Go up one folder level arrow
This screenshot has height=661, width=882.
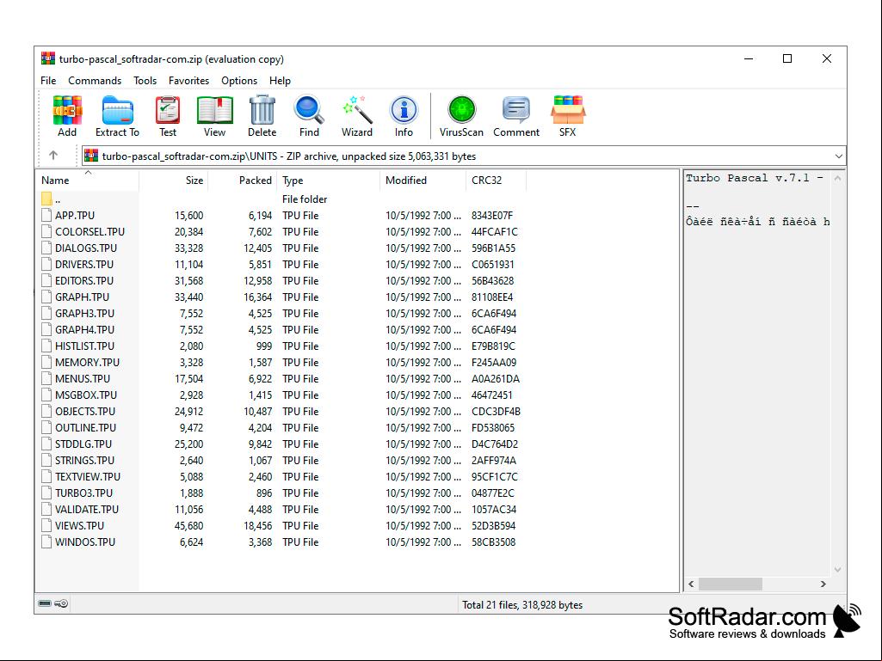tap(53, 155)
